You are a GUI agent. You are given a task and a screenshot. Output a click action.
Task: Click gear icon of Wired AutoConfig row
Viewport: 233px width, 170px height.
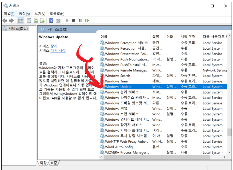(102, 147)
